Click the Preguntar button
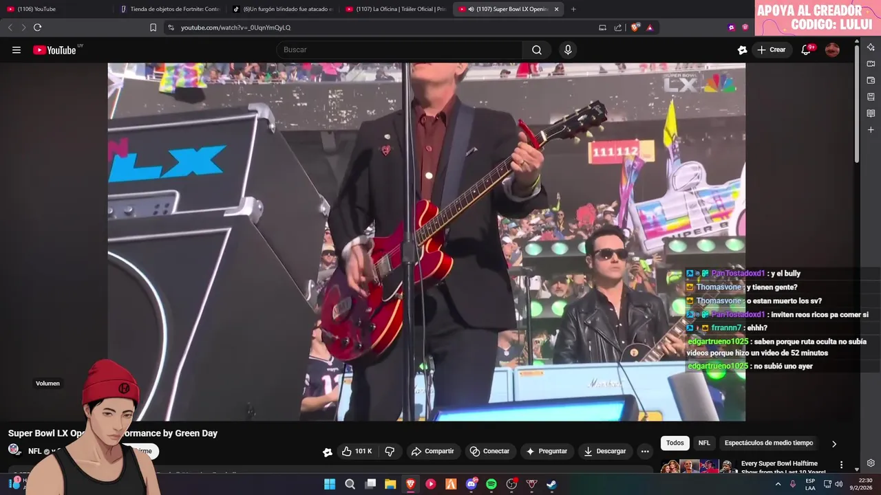 546,451
